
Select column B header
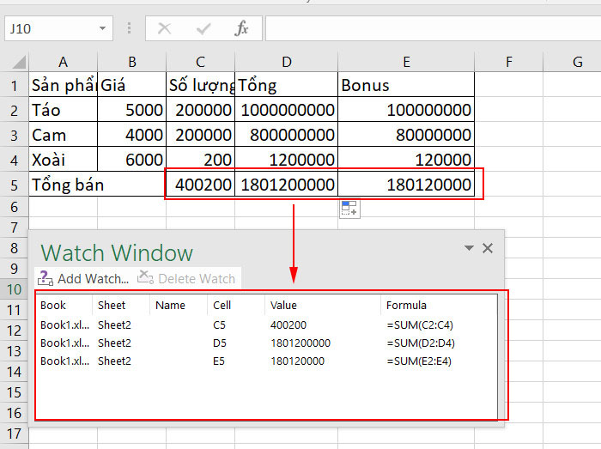point(132,62)
